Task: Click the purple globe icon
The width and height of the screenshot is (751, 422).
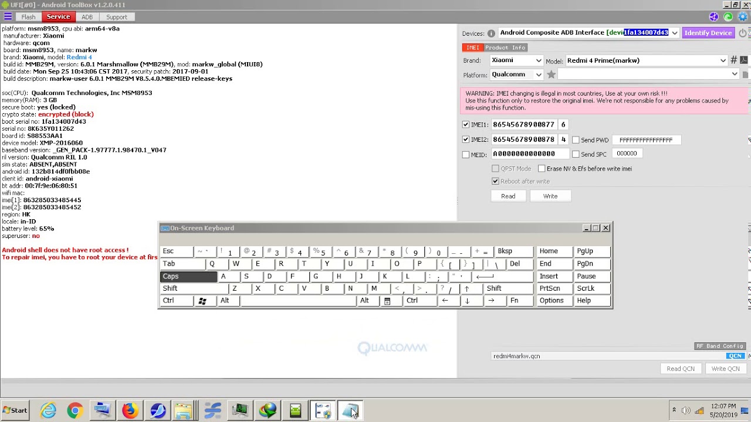Action: [713, 17]
